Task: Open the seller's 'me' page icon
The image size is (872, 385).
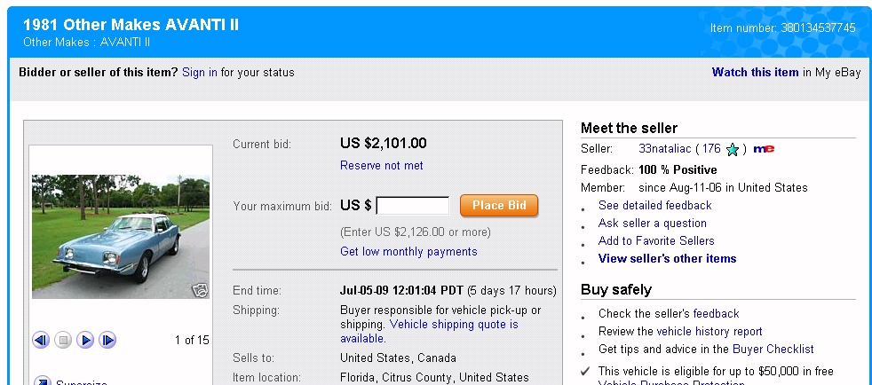Action: pos(764,149)
